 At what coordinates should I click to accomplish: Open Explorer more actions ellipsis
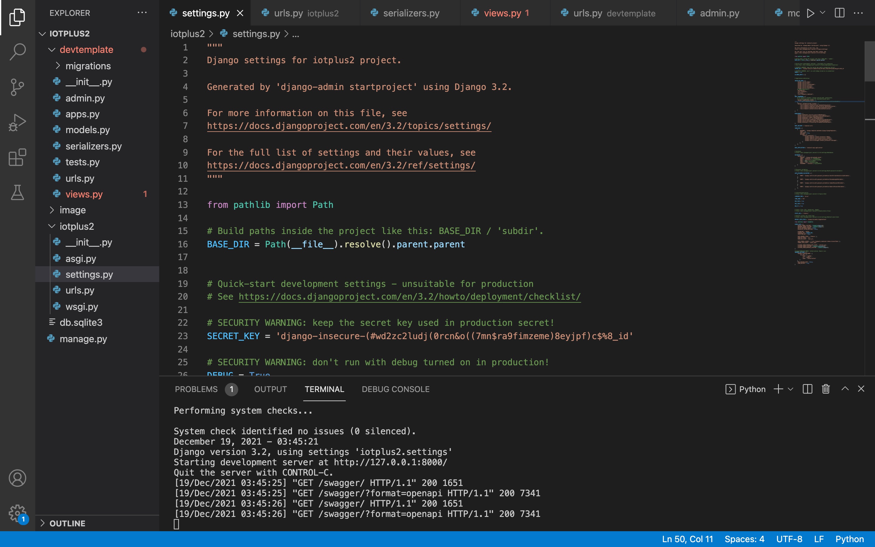click(142, 13)
